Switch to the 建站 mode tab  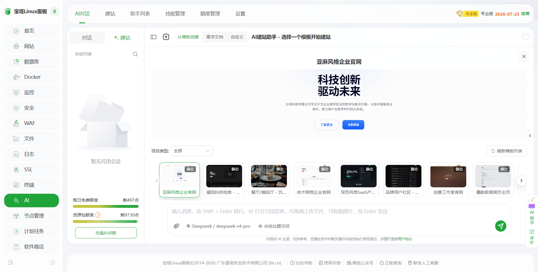(122, 38)
